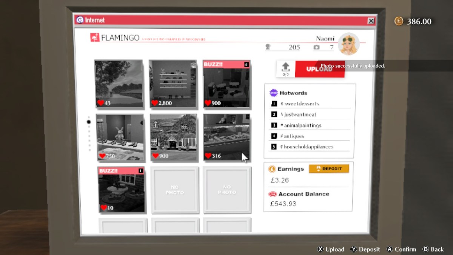This screenshot has width=453, height=255.
Task: Click the purple Hotwords icon
Action: click(x=274, y=93)
